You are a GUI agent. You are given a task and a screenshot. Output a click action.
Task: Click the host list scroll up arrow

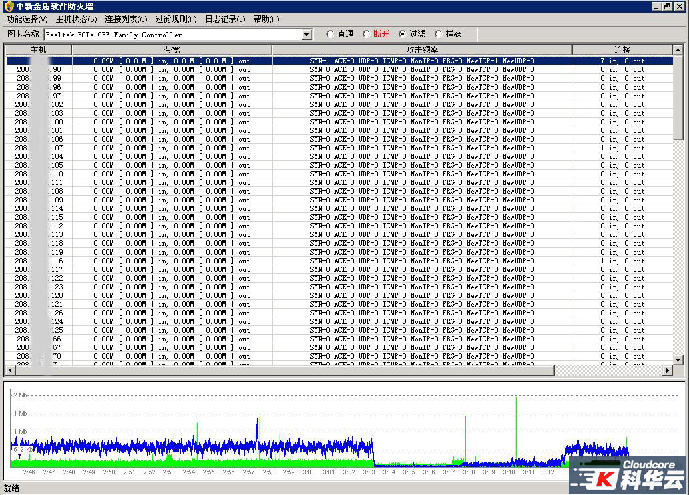pyautogui.click(x=678, y=50)
